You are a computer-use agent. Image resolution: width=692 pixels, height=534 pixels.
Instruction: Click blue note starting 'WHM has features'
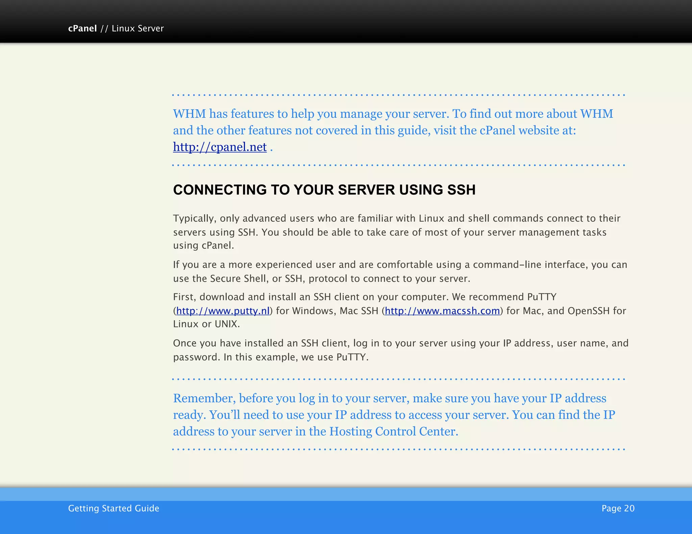coord(393,130)
